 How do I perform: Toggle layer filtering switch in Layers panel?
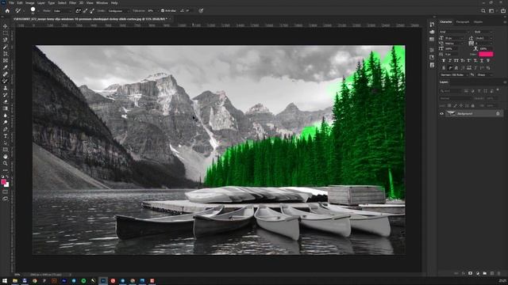click(498, 90)
